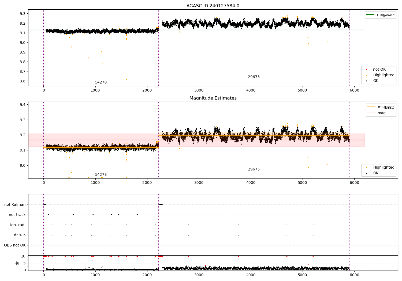Click the orange mag OBSID legend line

371,107
